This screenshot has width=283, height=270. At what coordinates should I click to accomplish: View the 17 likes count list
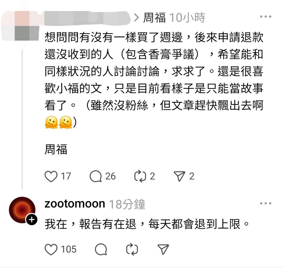click(66, 176)
